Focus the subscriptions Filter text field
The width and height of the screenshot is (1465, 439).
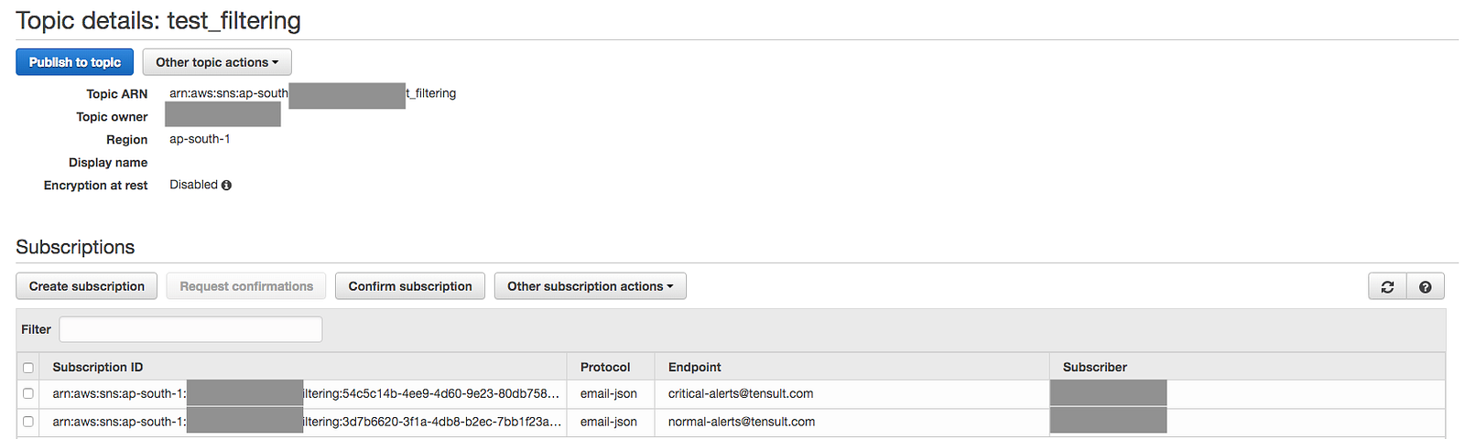[190, 329]
